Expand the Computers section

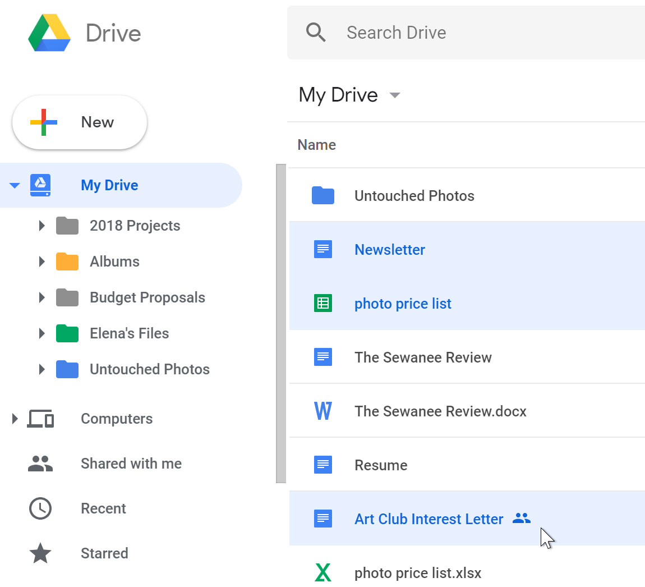[13, 418]
